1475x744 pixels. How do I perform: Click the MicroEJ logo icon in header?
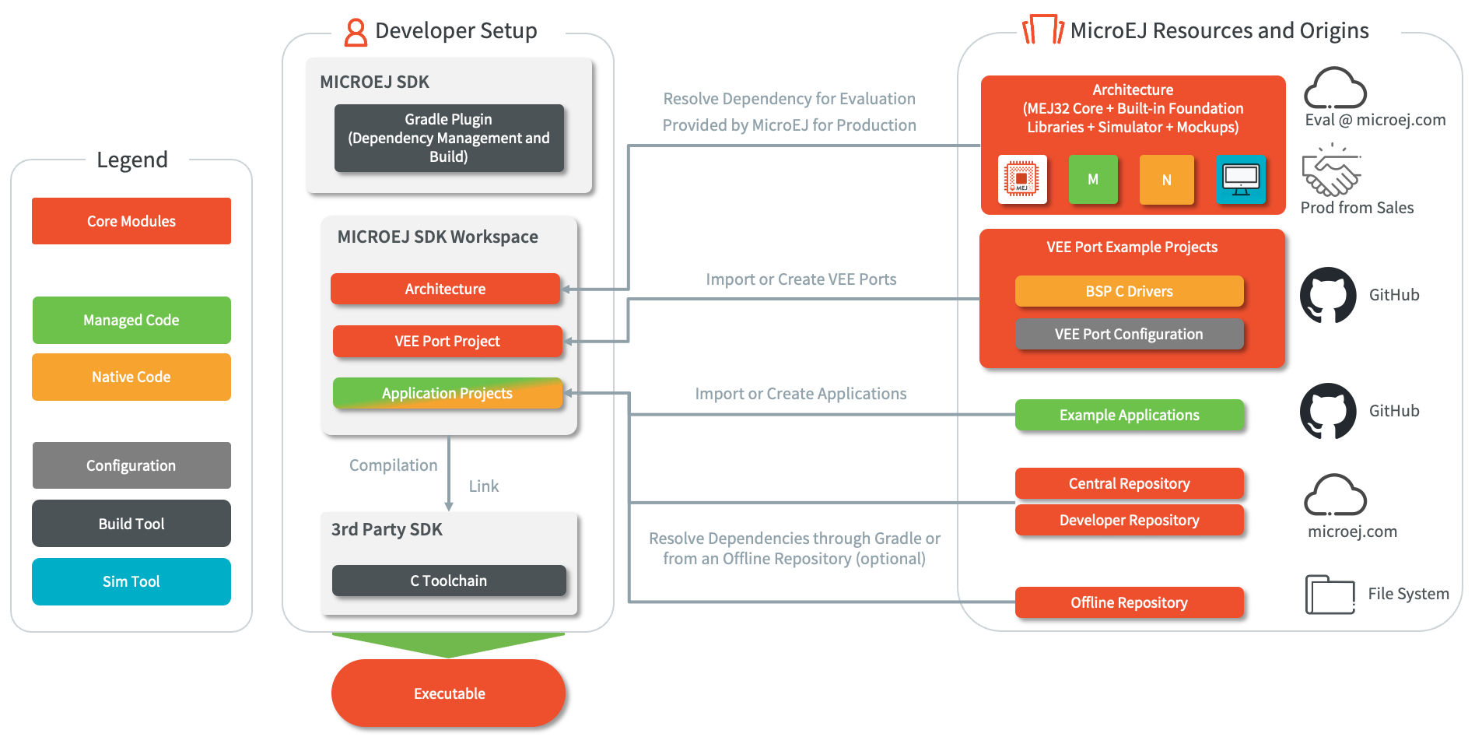(x=1043, y=29)
